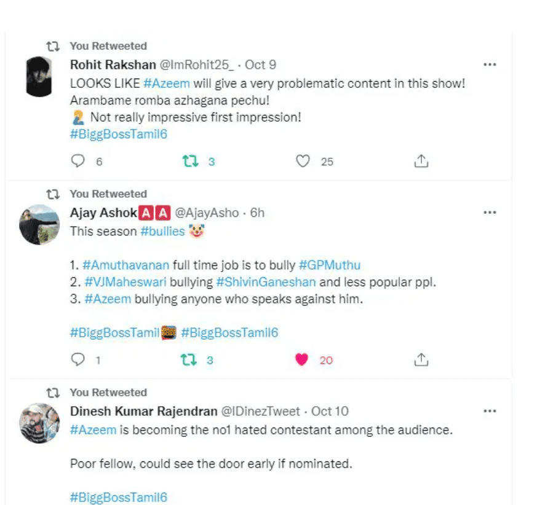
Task: Undo retweet on Rohit Rakshan's tweet
Action: [x=191, y=161]
